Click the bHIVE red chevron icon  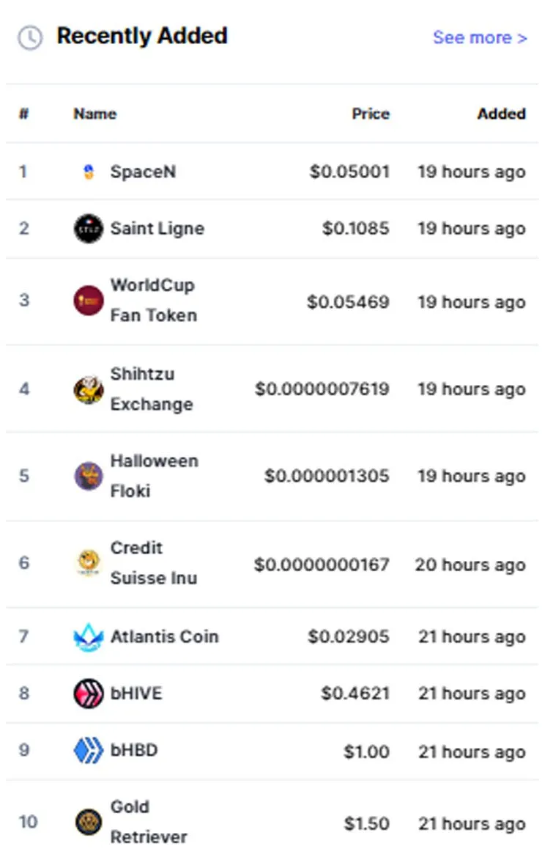coord(88,694)
